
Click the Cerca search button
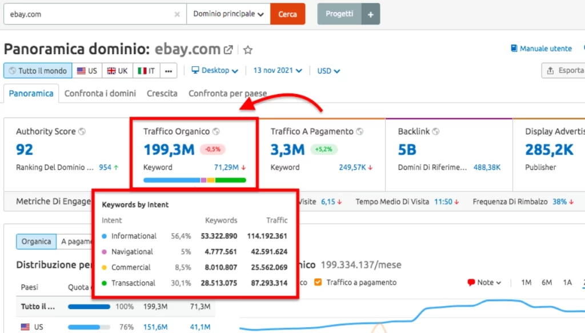pyautogui.click(x=287, y=14)
